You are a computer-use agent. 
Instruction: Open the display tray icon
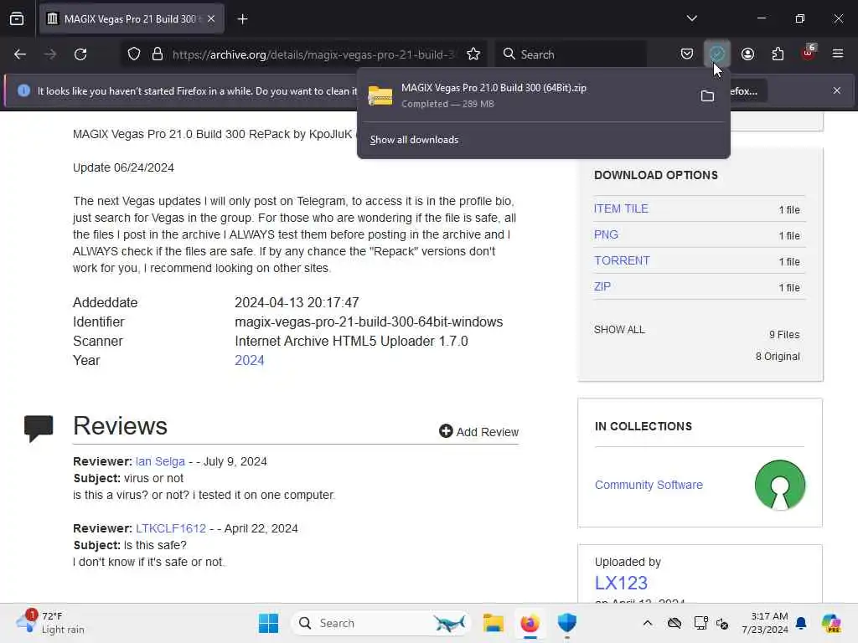(700, 623)
